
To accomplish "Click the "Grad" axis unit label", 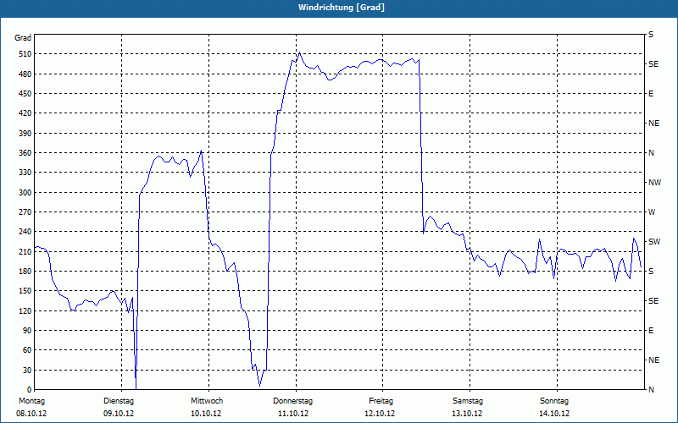I will [x=23, y=38].
